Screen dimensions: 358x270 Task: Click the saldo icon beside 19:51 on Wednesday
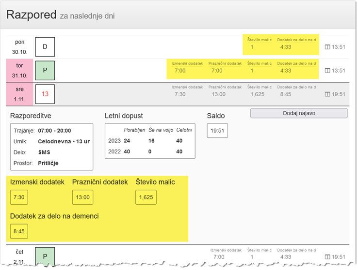pos(327,94)
